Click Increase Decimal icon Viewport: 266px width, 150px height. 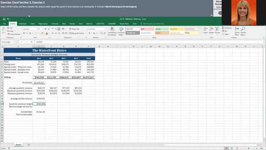101,33
